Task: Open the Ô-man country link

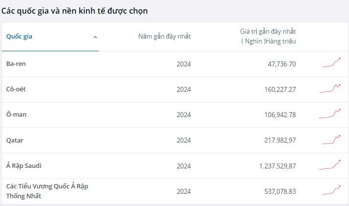Action: point(16,114)
